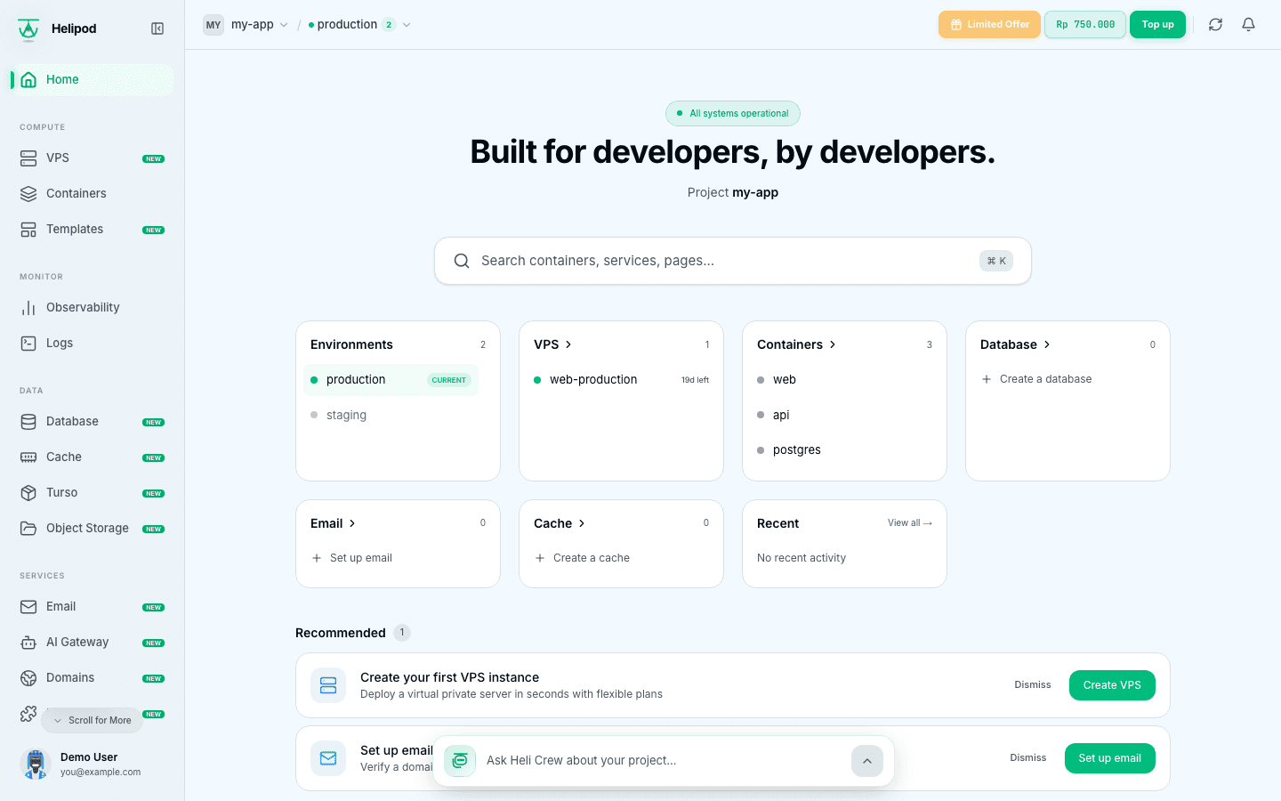Click the Object Storage folder icon
The width and height of the screenshot is (1281, 801).
[28, 528]
